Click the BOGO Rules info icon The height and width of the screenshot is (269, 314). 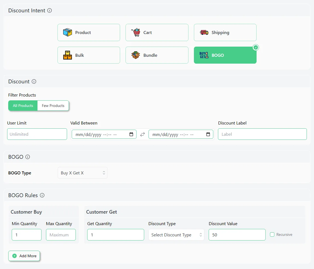click(42, 195)
